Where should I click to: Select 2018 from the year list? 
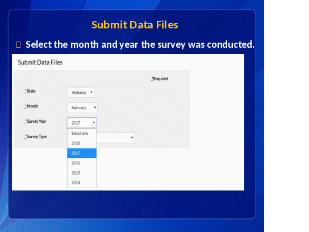[82, 143]
